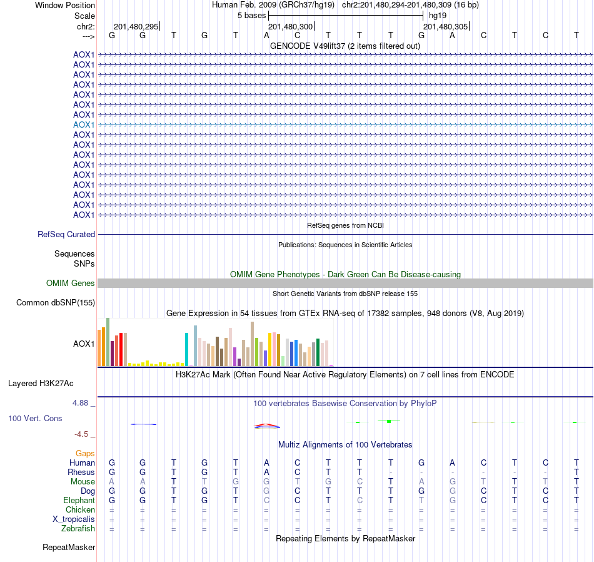Select the Dog species label
Image resolution: width=594 pixels, height=562 pixels.
click(x=88, y=491)
